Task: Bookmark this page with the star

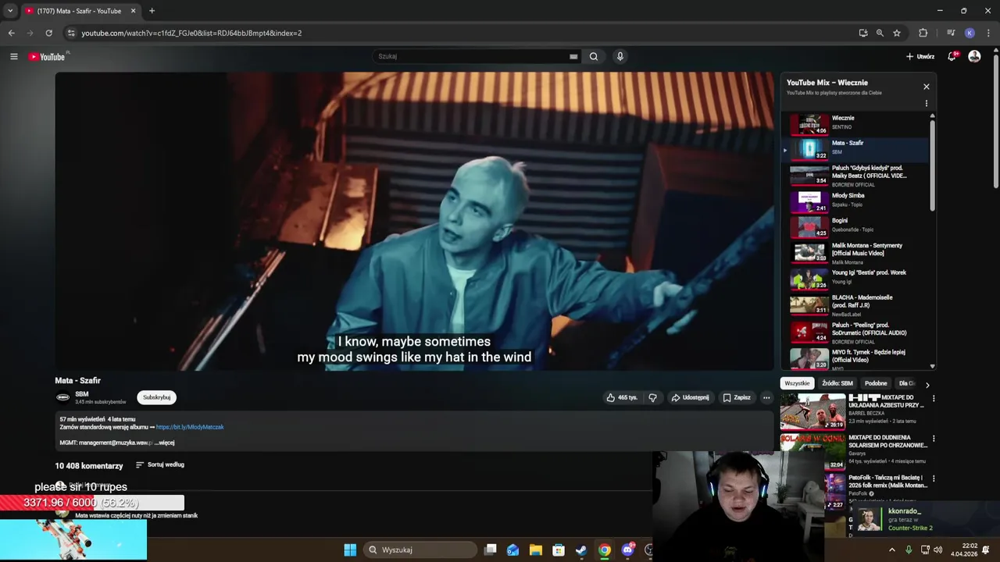Action: pyautogui.click(x=897, y=33)
